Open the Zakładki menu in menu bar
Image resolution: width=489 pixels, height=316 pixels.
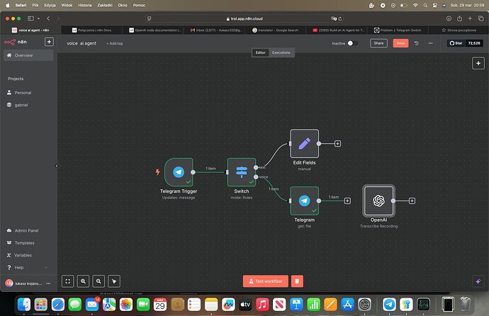105,5
